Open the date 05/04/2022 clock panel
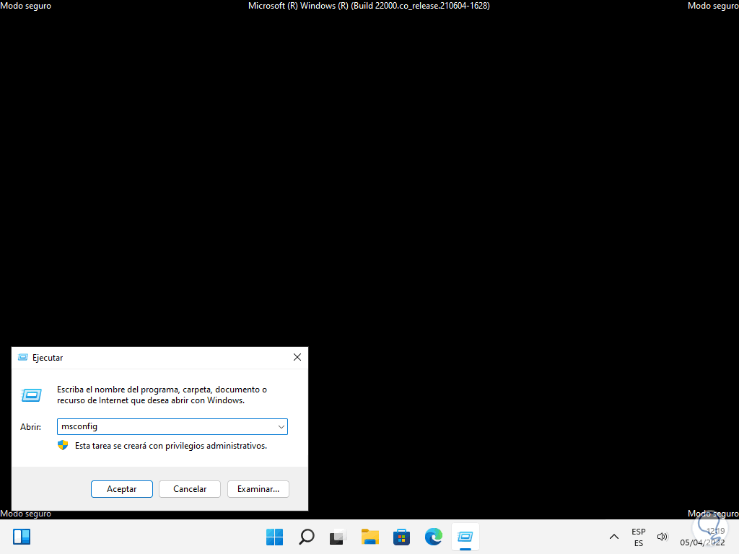 click(702, 537)
